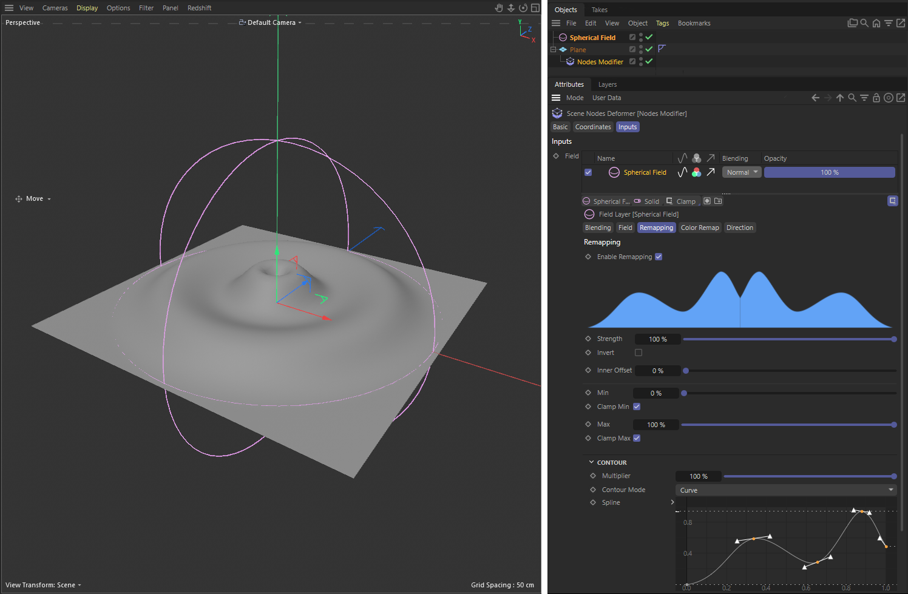Uncheck Clamp Min
The height and width of the screenshot is (594, 908).
637,407
